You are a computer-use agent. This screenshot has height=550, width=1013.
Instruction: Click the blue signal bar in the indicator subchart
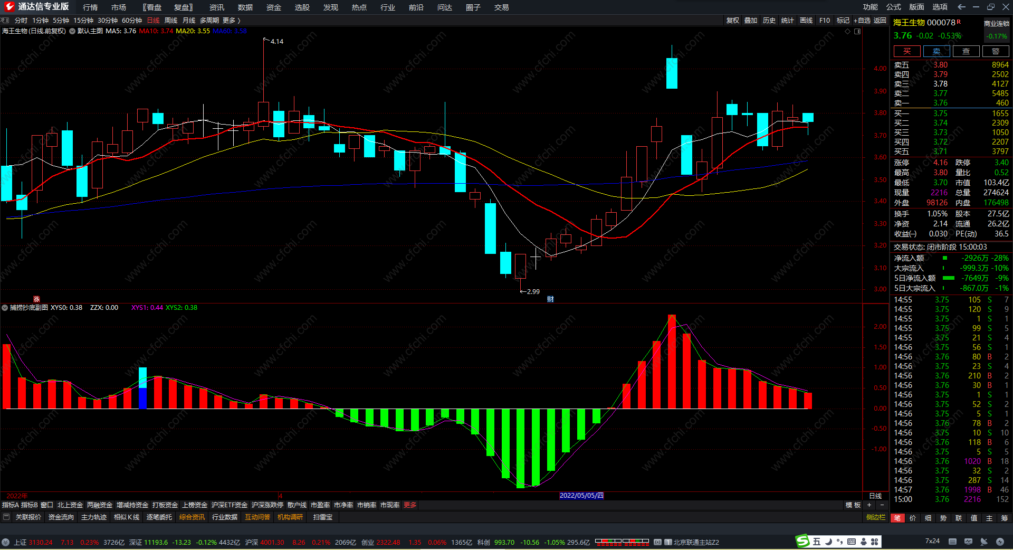click(142, 398)
